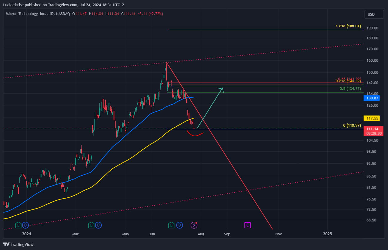Select the 1.618 (188.01) Fibonacci label

pyautogui.click(x=348, y=26)
